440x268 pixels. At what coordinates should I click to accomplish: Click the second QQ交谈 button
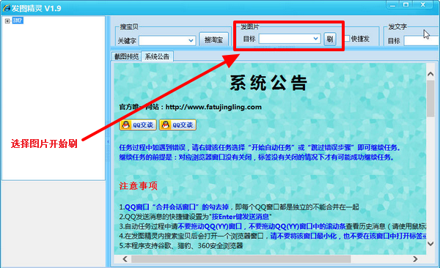point(177,124)
